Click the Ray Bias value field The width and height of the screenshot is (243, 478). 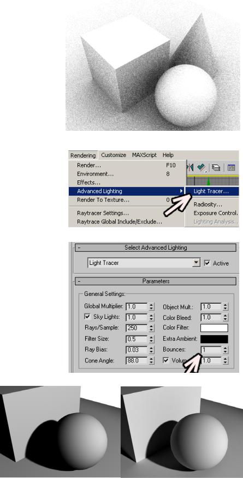pos(137,350)
